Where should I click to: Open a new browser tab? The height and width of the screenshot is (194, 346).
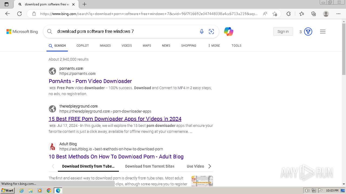(x=84, y=4)
